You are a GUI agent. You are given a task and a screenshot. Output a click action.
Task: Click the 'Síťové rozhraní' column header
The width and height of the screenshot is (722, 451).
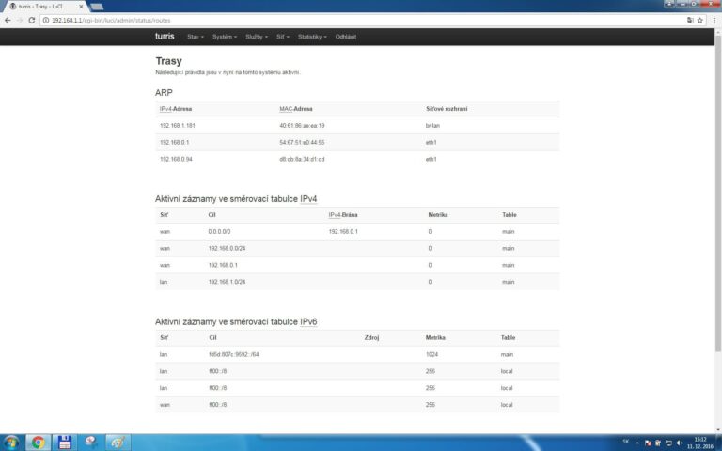pos(447,109)
